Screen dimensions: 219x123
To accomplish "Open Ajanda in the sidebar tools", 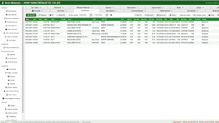I will pyautogui.click(x=11, y=106).
